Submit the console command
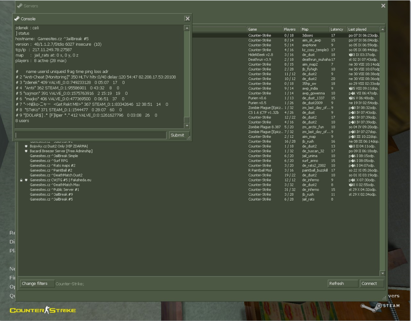 pyautogui.click(x=178, y=135)
